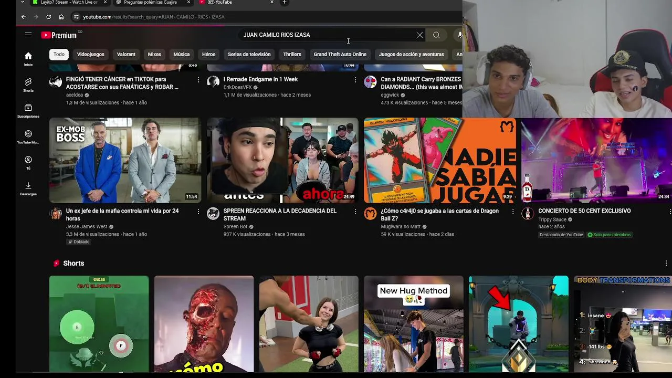Close the Layito7 Stream tab
Screen dimensions: 672x378
105,2
